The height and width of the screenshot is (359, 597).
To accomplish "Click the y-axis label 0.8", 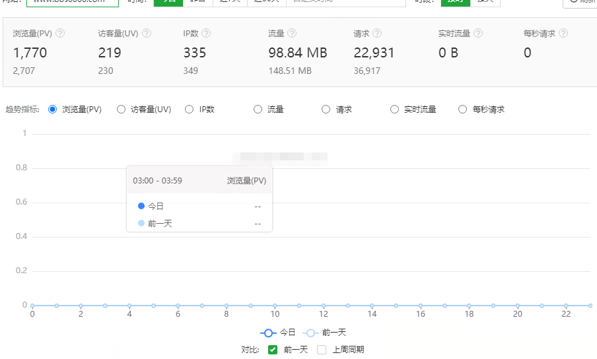I will coord(21,168).
